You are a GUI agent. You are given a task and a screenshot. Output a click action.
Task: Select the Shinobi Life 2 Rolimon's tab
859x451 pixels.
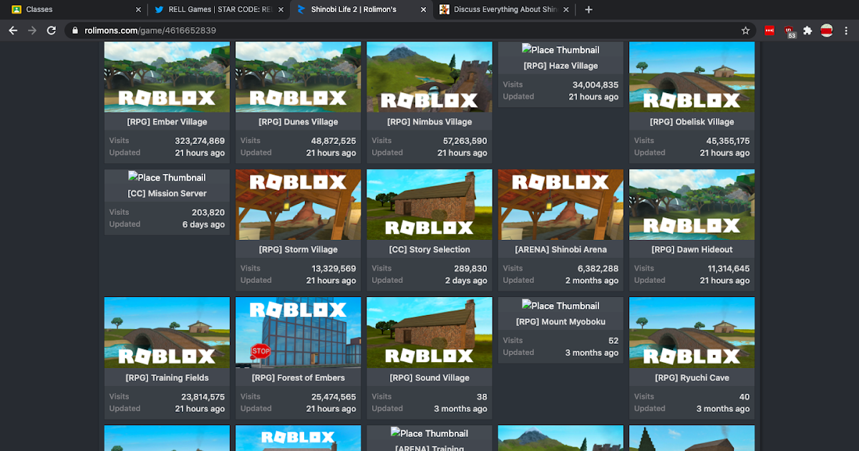361,9
